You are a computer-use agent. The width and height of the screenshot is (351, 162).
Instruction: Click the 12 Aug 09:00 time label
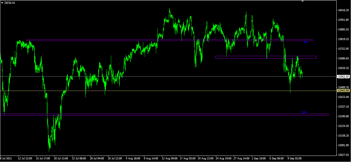pyautogui.click(x=170, y=158)
